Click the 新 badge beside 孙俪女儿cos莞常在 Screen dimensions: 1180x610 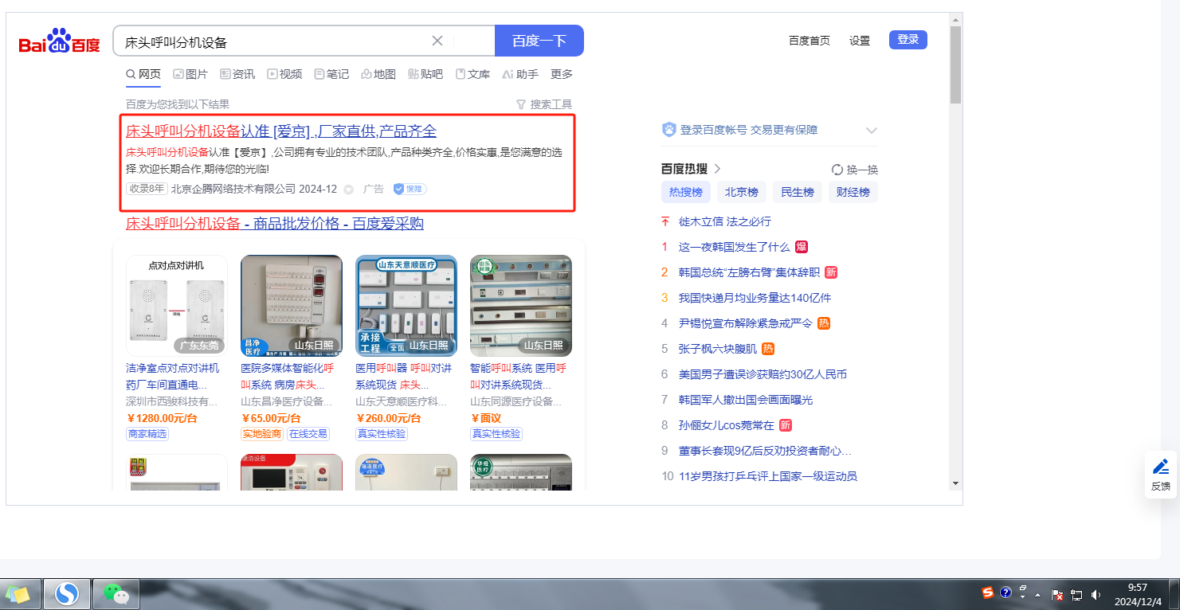[x=786, y=425]
